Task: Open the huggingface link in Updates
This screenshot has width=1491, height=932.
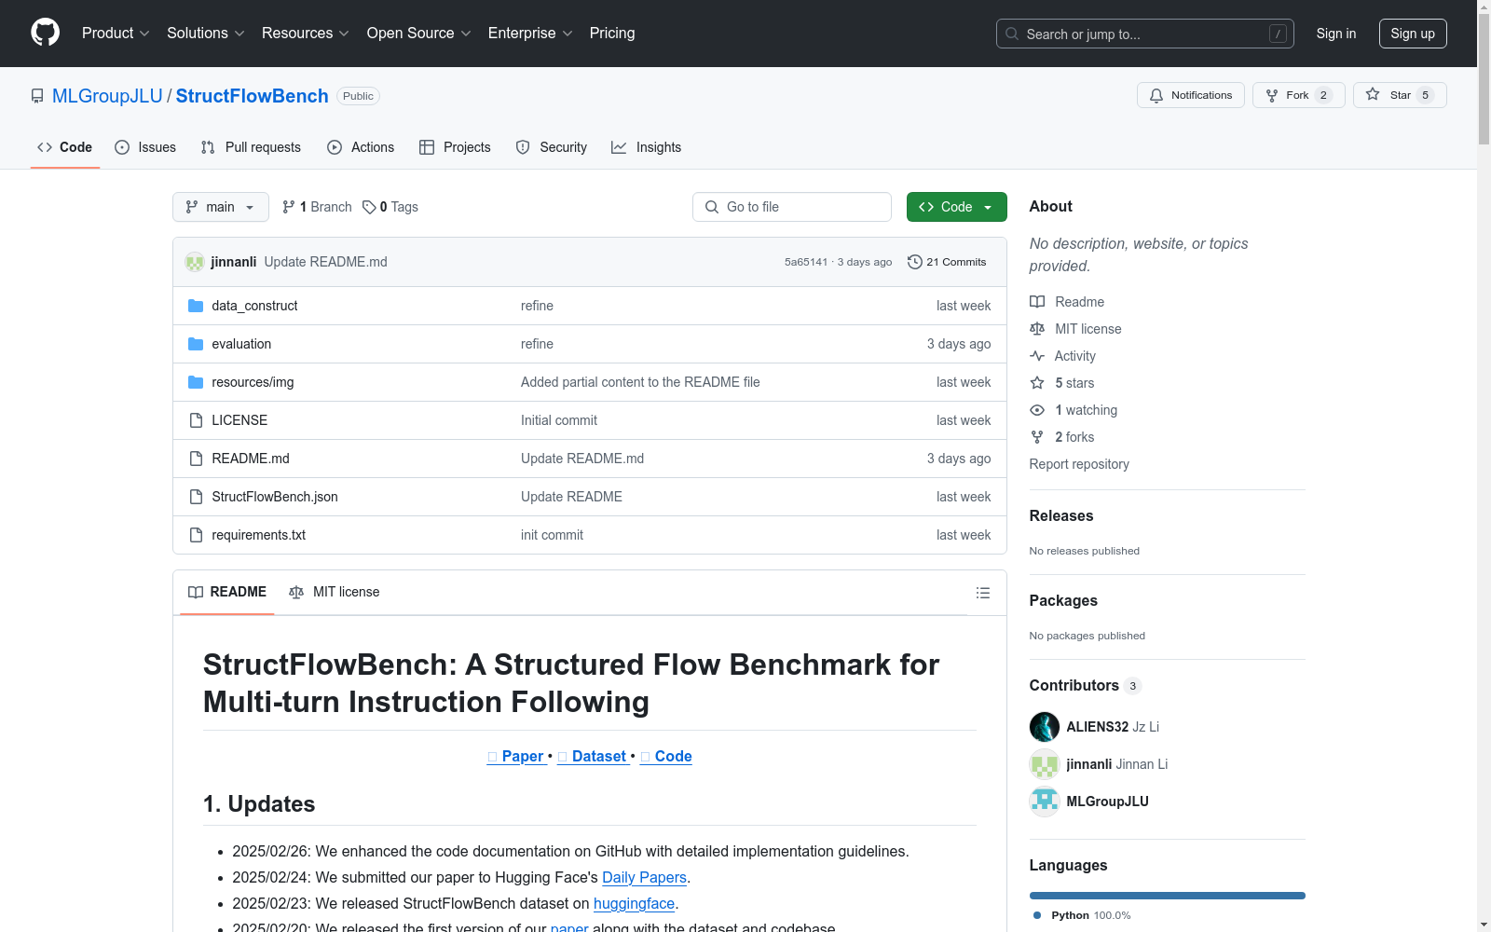Action: [x=634, y=904]
